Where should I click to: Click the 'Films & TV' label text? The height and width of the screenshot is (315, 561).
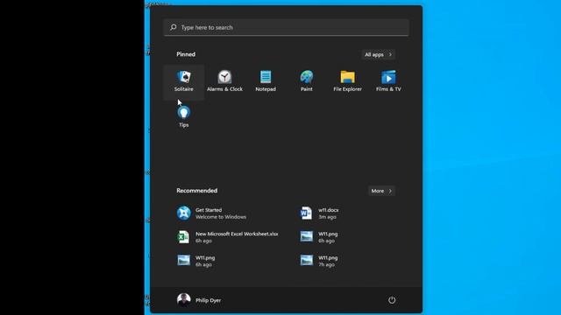[388, 89]
